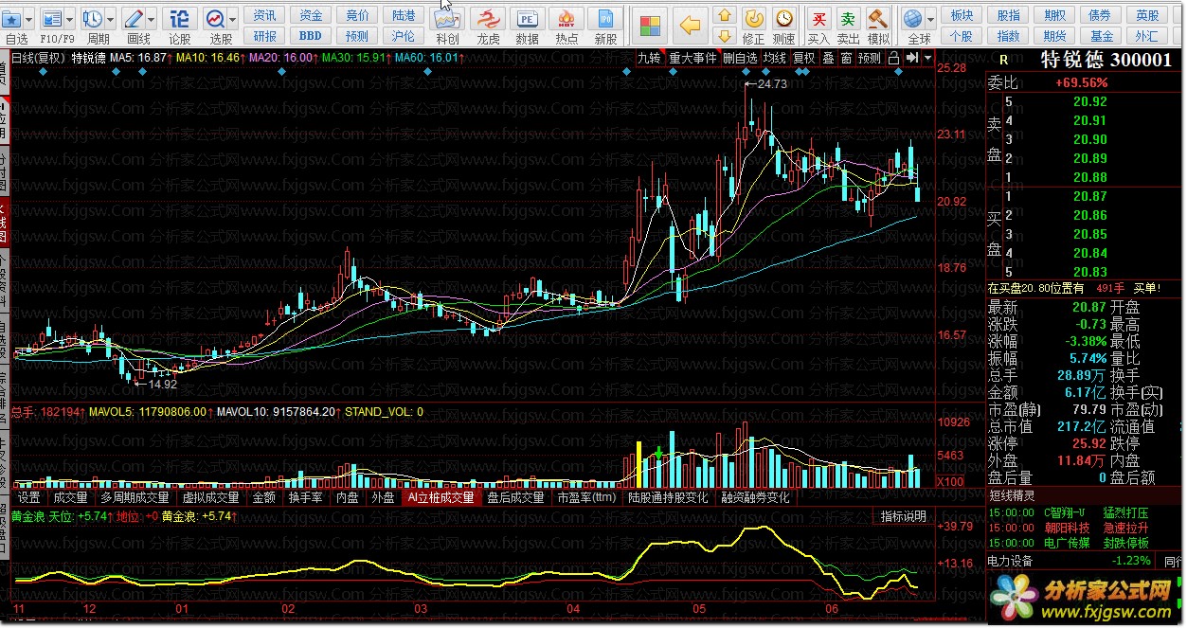This screenshot has height=628, width=1187.
Task: Expand the 周期 period dropdown arrow
Action: pyautogui.click(x=111, y=18)
